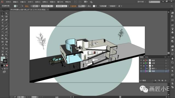
Task: Expand the 图层 1 layer contents
Action: pyautogui.click(x=147, y=68)
